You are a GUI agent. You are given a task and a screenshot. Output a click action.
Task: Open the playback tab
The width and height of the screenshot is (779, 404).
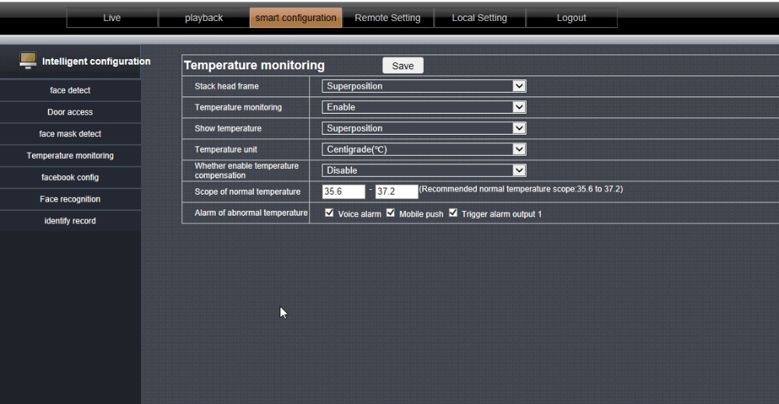point(203,18)
